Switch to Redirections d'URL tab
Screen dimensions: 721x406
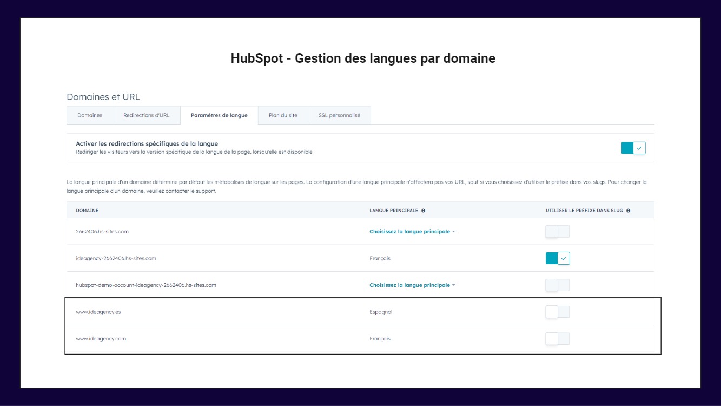point(146,115)
